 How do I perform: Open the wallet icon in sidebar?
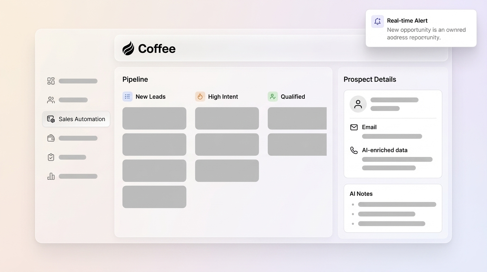coord(51,138)
